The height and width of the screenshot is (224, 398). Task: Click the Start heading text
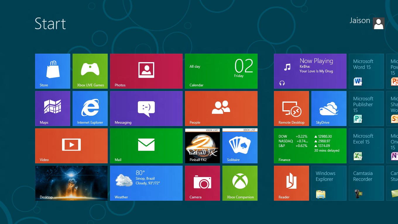50,24
